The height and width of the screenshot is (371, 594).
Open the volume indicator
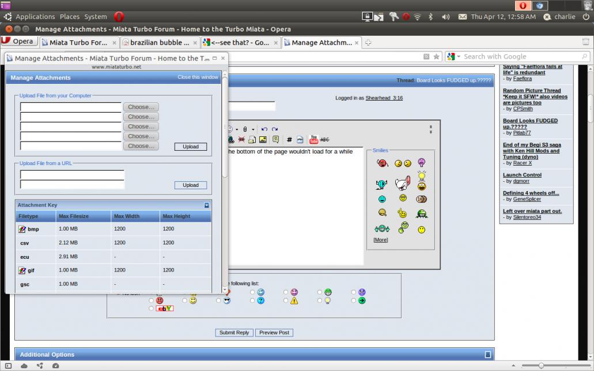click(446, 17)
